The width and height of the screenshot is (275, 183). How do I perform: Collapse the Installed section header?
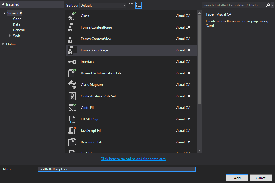click(3, 4)
